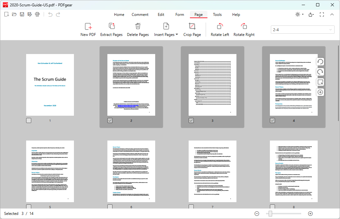This screenshot has height=219, width=340.
Task: Collapse the ribbon with the chevron arrow
Action: coord(332,14)
